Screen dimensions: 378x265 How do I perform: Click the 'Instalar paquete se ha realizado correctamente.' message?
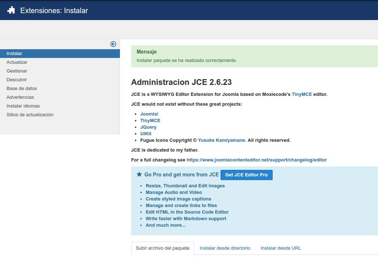pos(187,61)
